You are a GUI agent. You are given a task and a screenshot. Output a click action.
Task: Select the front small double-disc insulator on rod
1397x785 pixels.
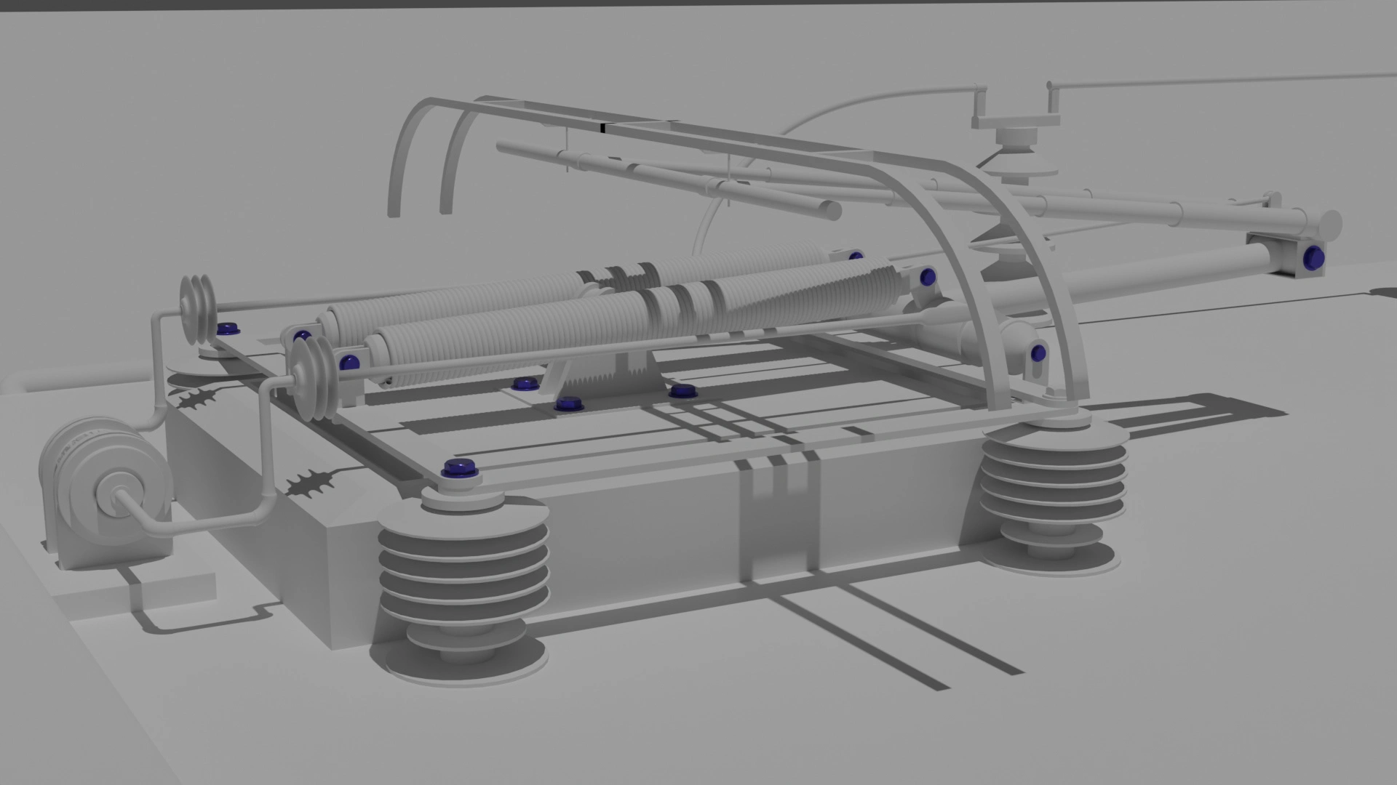click(314, 378)
